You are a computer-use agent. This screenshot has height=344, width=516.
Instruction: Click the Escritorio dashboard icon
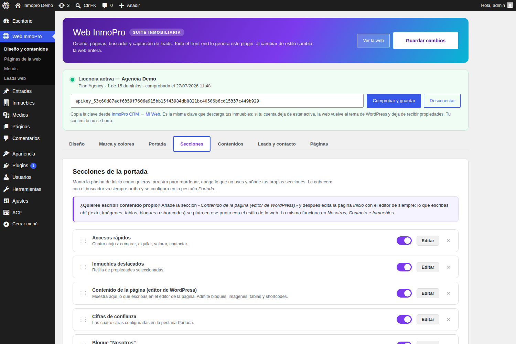point(6,21)
